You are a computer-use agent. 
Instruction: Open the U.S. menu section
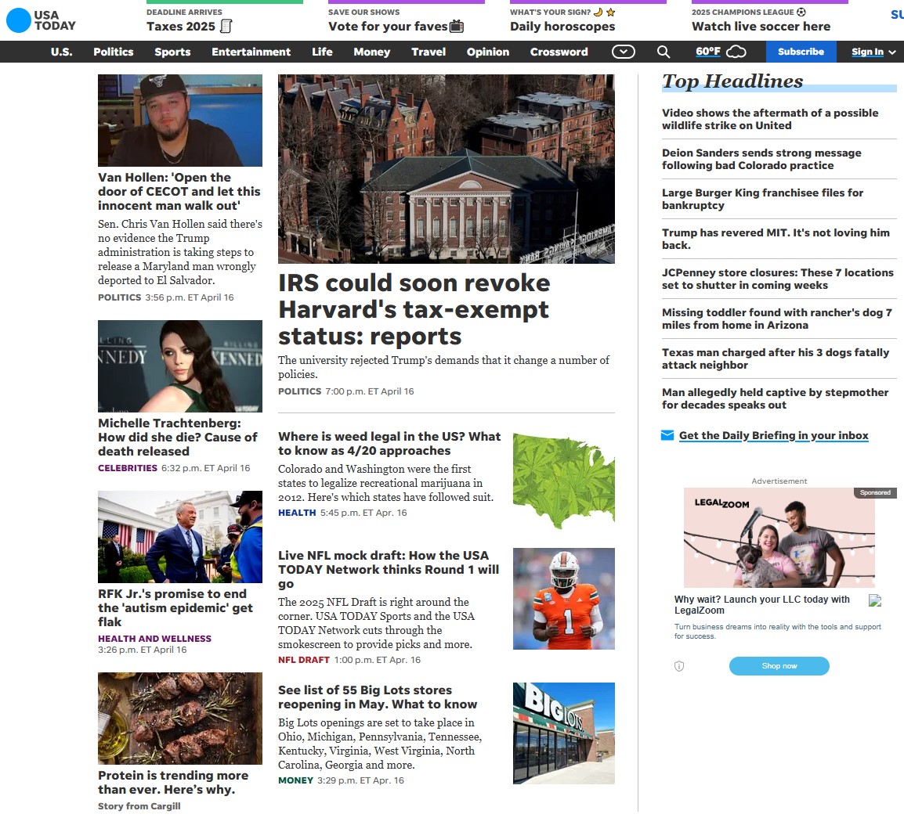62,52
